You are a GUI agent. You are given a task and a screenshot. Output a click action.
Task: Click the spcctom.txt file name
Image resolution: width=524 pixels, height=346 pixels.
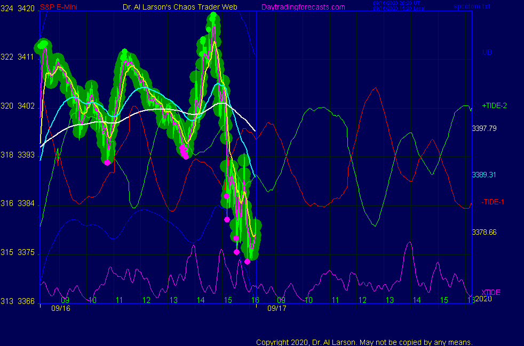472,6
